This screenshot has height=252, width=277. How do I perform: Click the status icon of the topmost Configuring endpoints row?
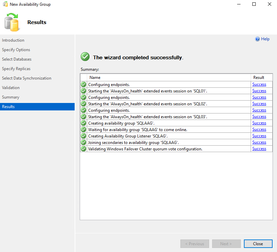83,84
